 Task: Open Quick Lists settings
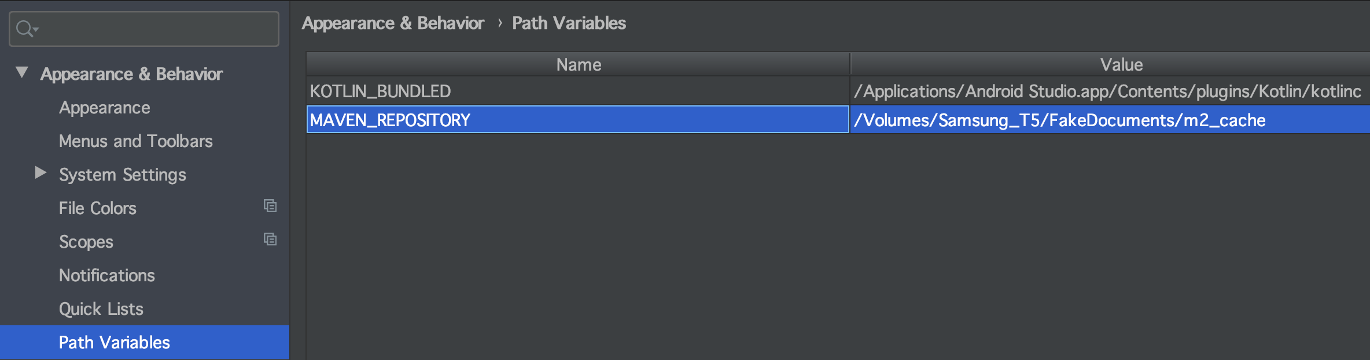(x=101, y=309)
